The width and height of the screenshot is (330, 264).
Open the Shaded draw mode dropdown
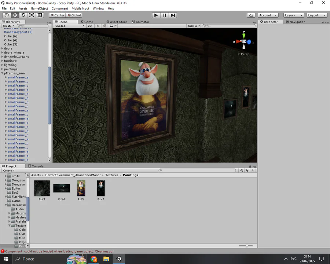(x=69, y=26)
